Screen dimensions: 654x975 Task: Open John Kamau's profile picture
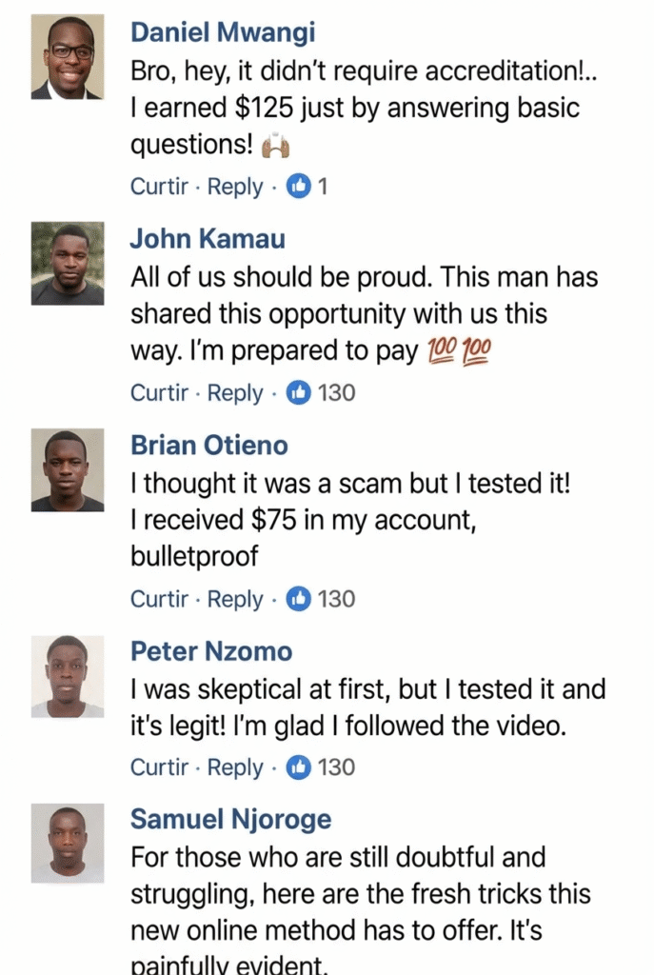68,264
